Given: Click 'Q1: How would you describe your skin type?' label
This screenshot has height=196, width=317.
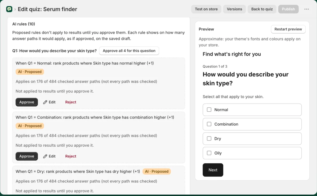Looking at the screenshot, I should (x=54, y=51).
